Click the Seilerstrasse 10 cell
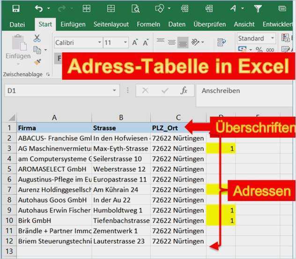Image resolution: width=296 pixels, height=259 pixels. [x=121, y=159]
